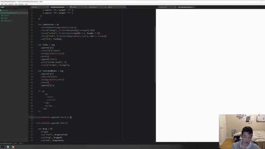Open the Find menu
The width and height of the screenshot is (265, 149).
pos(16,4)
